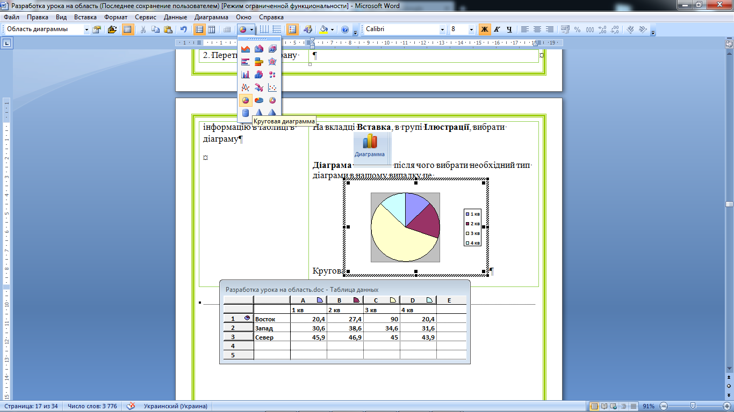Screen dimensions: 734x412
Task: Open Microsoft Graph Help icon
Action: click(345, 30)
